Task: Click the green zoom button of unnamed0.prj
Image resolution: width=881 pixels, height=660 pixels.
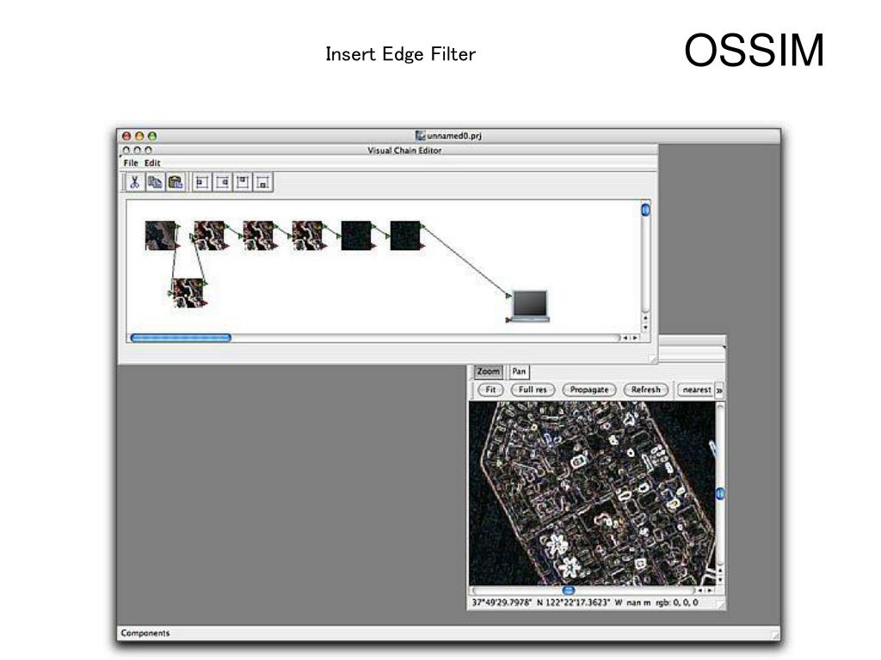Action: (151, 136)
